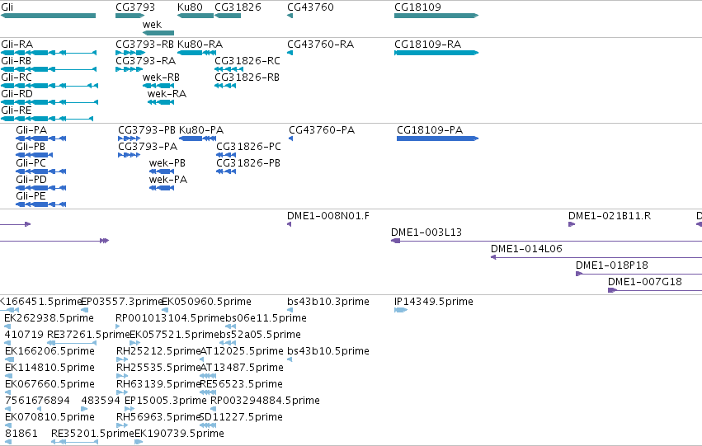The height and width of the screenshot is (446, 702).
Task: Click the RP003294884.5prime EST feature
Action: tap(213, 410)
